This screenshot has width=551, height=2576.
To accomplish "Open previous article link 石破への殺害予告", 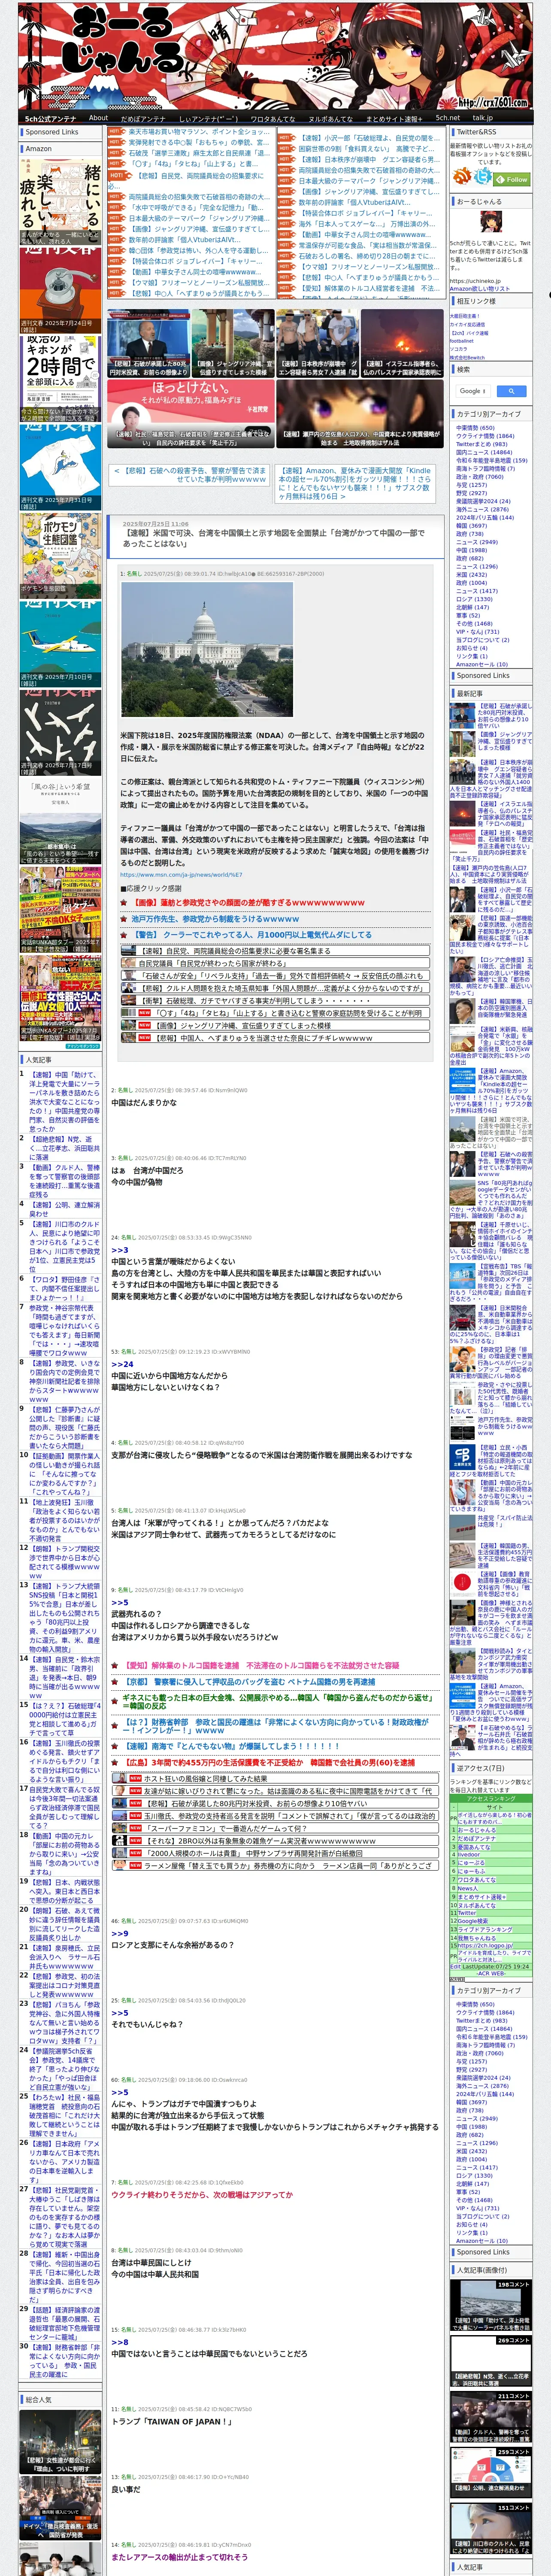I will pos(191,474).
